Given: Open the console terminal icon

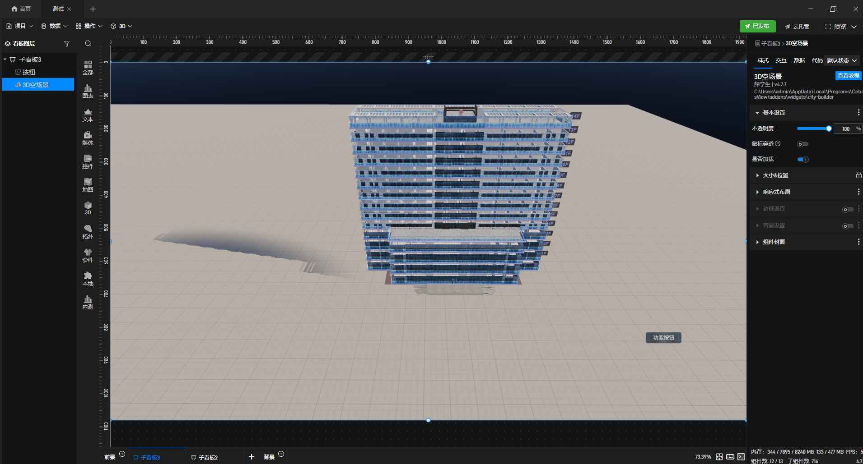Looking at the screenshot, I should coord(741,457).
